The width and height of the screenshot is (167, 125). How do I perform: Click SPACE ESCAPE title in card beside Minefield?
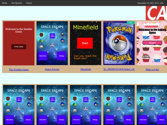point(52,27)
